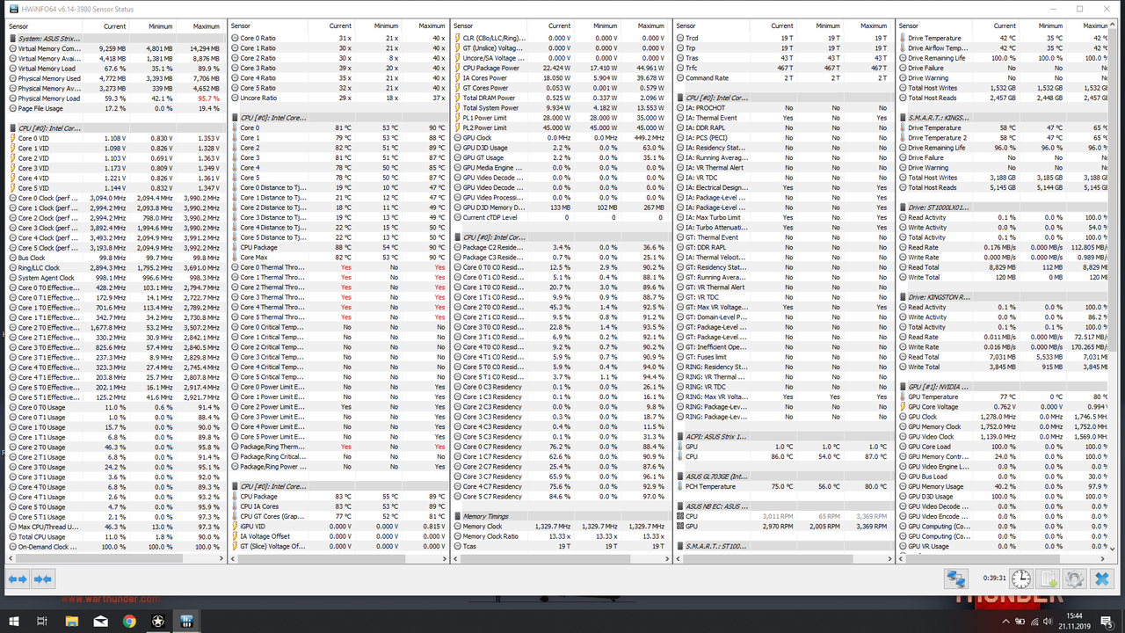1125x633 pixels.
Task: Select the PCH Temperature row
Action: click(x=784, y=486)
